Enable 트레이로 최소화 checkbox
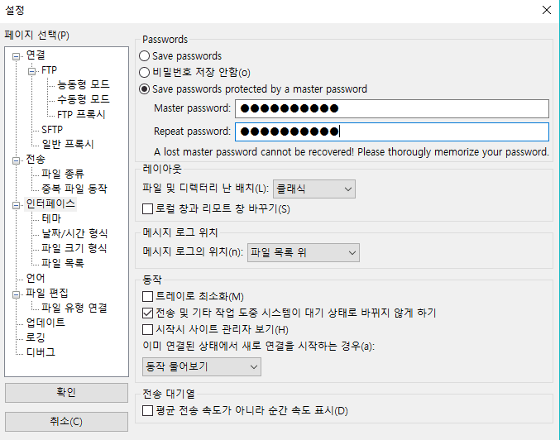 coord(147,296)
